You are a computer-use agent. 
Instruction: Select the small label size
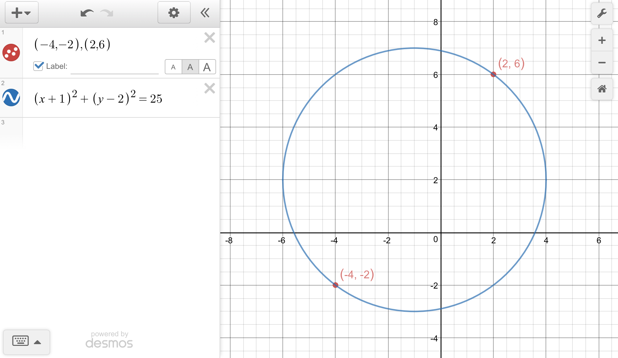point(173,67)
